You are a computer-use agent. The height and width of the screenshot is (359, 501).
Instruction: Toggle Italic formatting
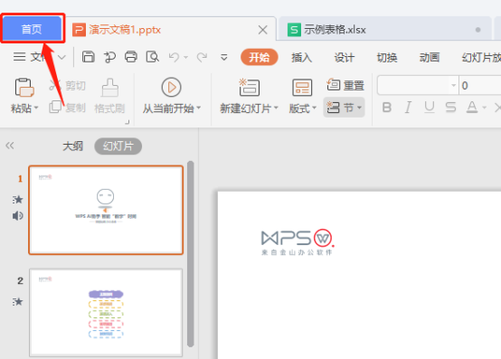pos(408,108)
